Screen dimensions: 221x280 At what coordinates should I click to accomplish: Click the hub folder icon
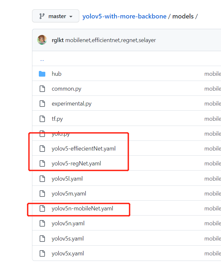pos(42,74)
